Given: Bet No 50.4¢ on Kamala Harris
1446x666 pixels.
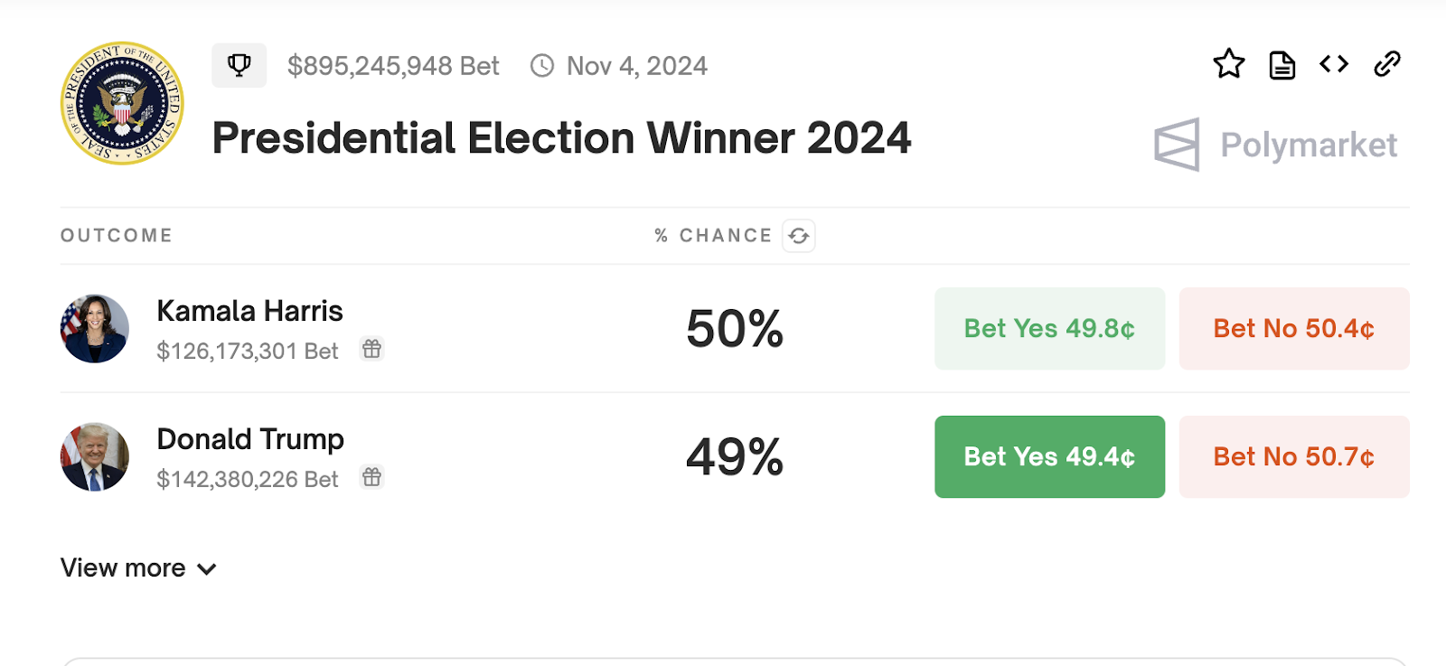Looking at the screenshot, I should 1294,328.
